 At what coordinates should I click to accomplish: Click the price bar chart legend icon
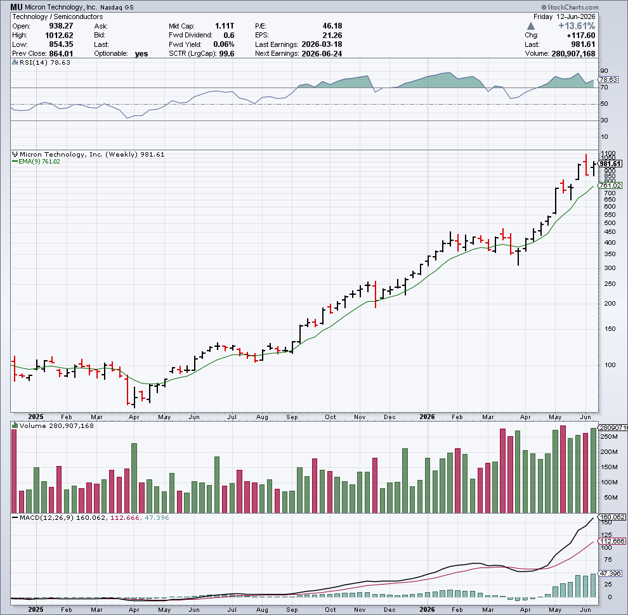point(15,154)
